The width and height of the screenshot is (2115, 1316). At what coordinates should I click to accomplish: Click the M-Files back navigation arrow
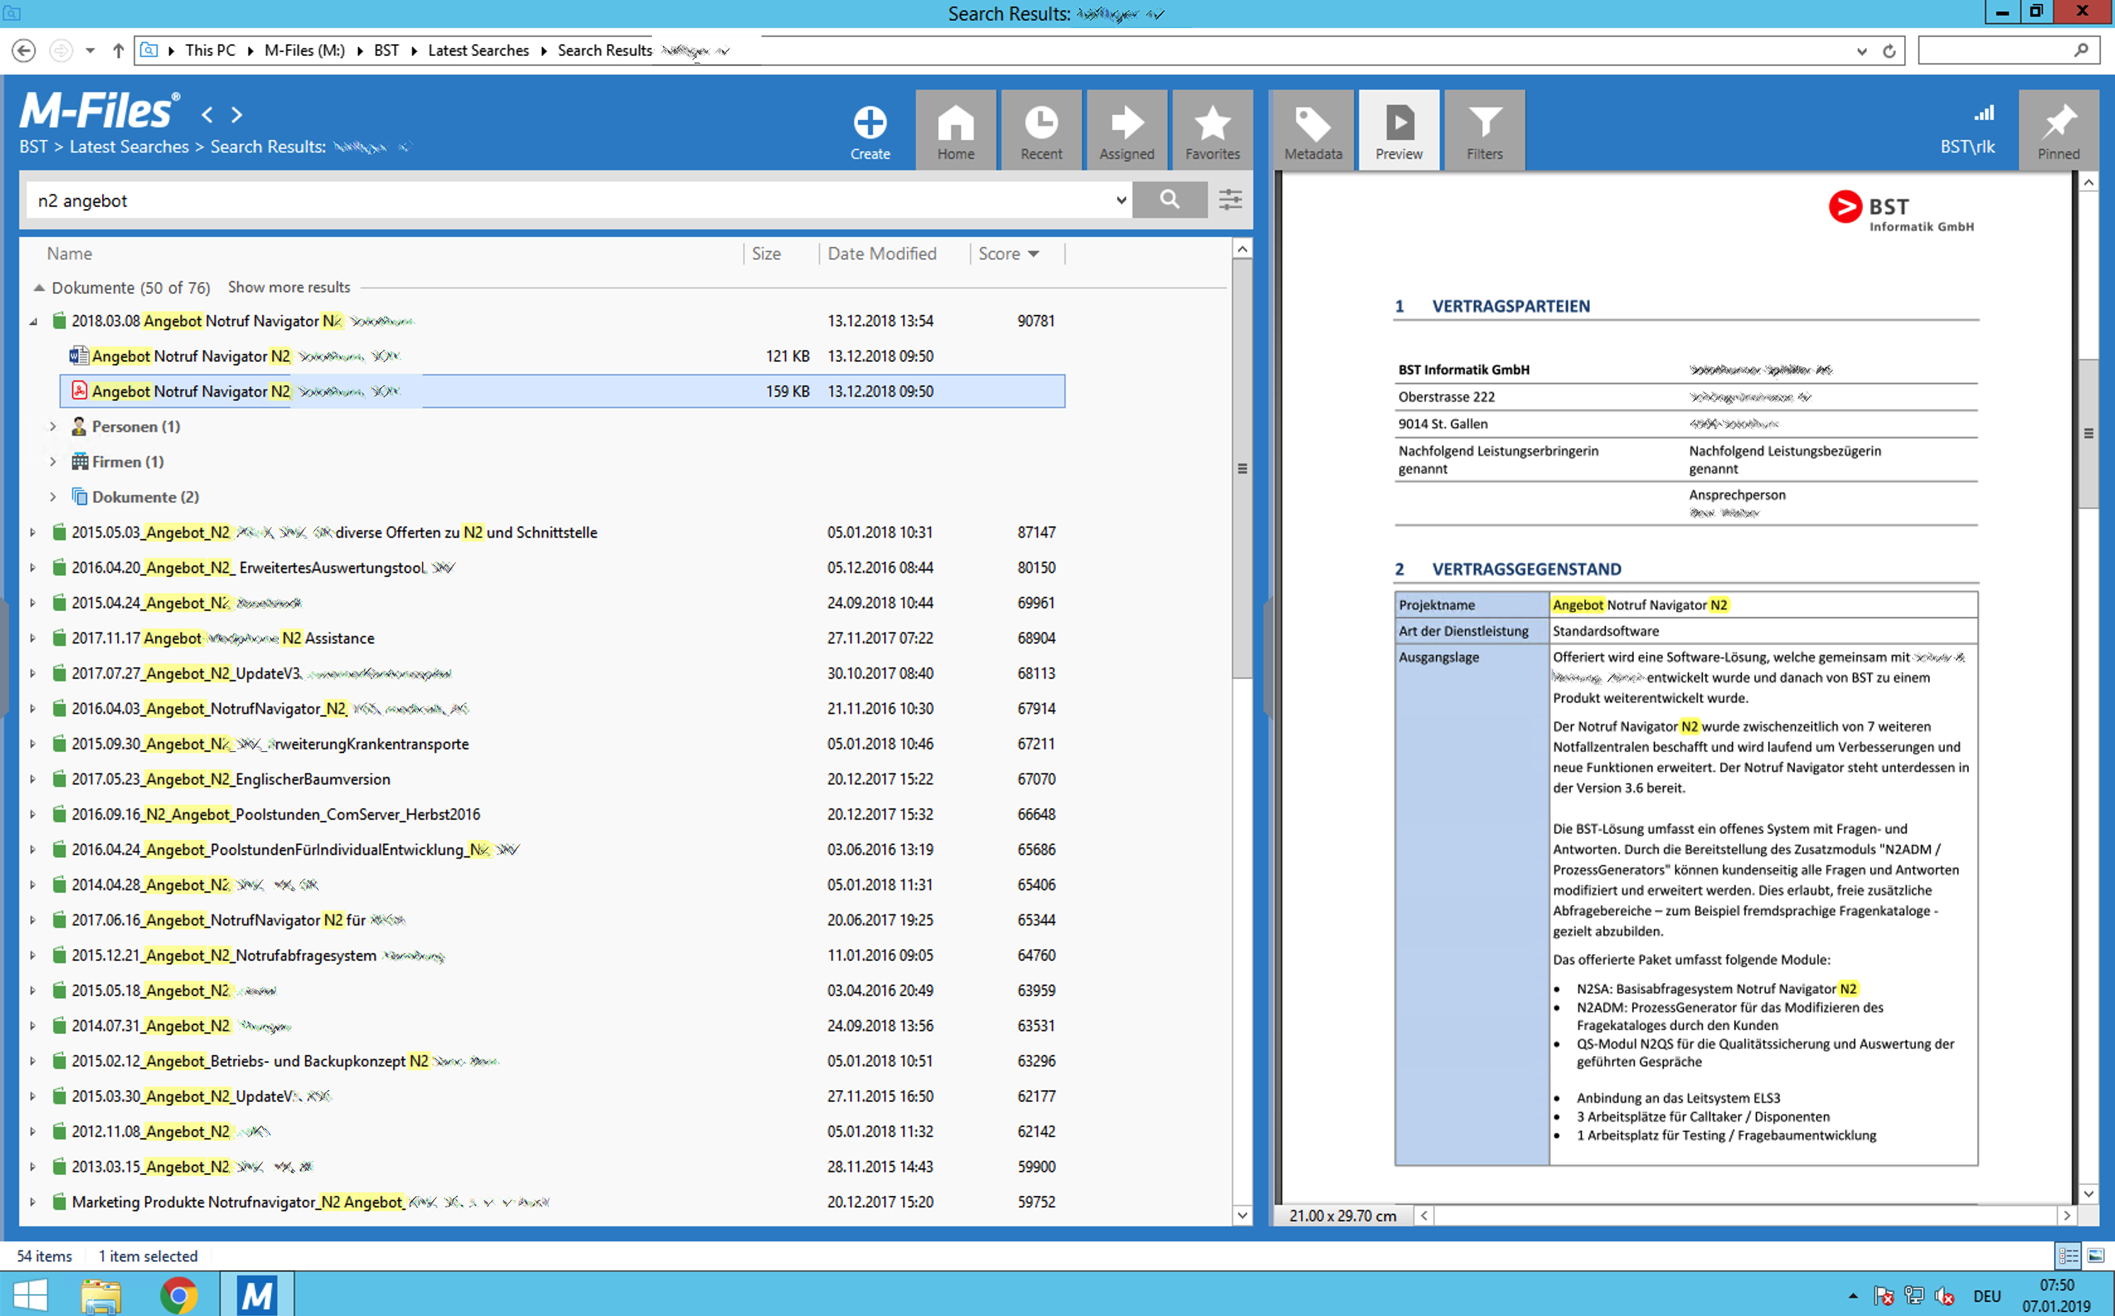207,114
